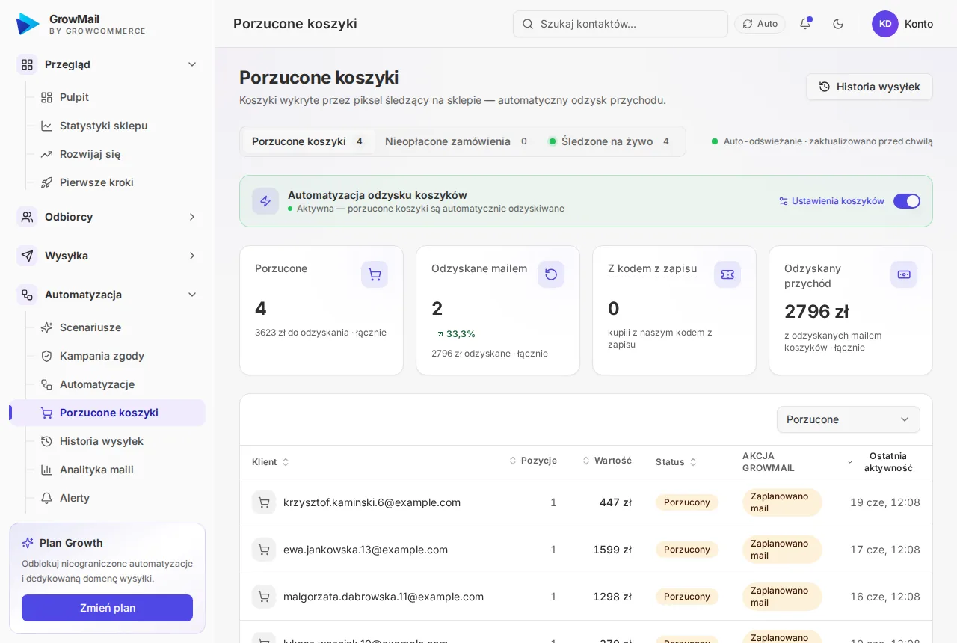957x643 pixels.
Task: Open Pulpit in the sidebar
Action: click(119, 97)
